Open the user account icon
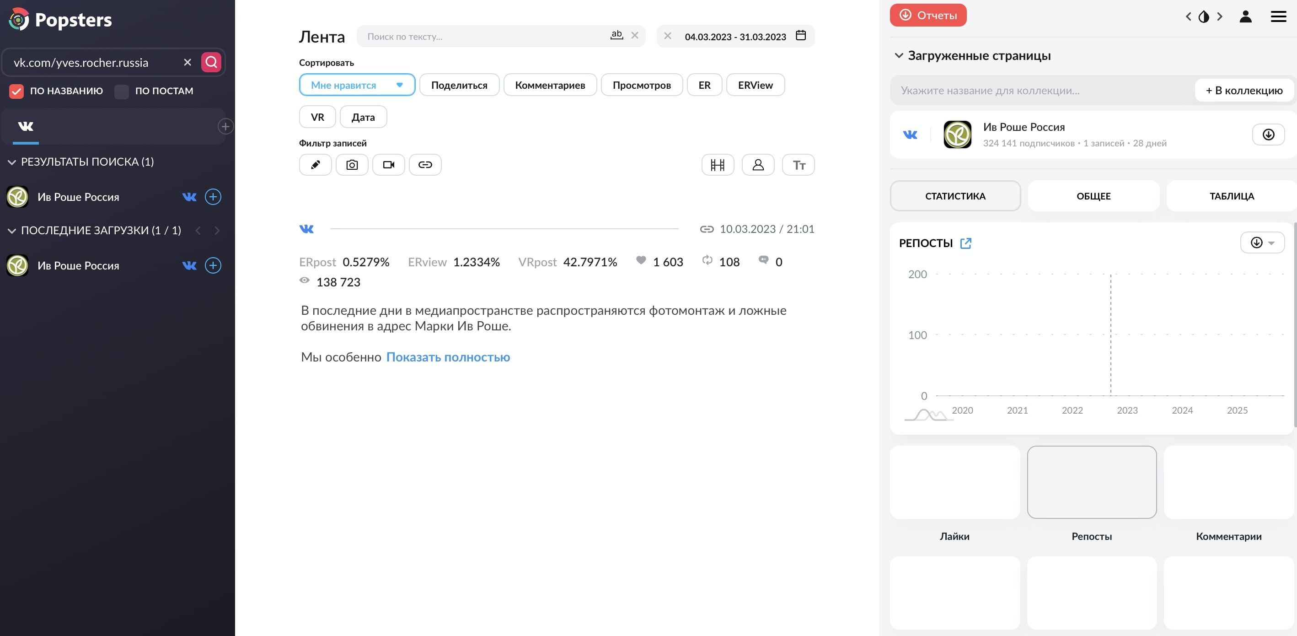 (1246, 16)
